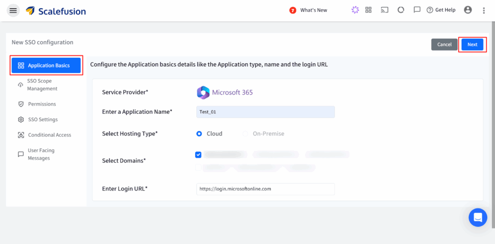
Task: Uncheck the first selected domain checkbox
Action: 198,155
